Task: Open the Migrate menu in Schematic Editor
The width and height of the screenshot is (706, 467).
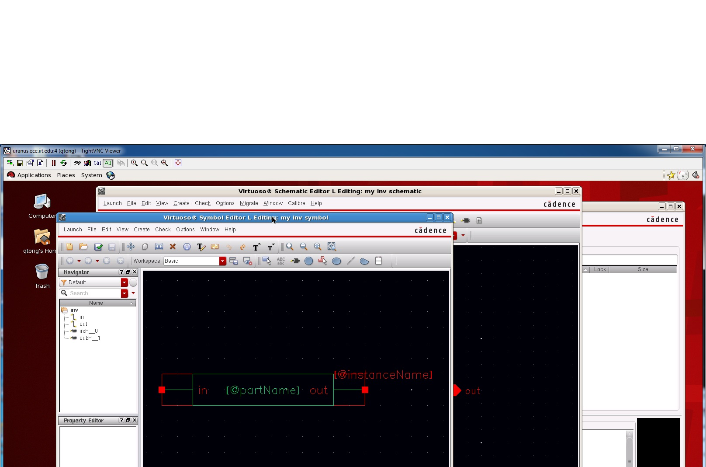Action: point(249,203)
